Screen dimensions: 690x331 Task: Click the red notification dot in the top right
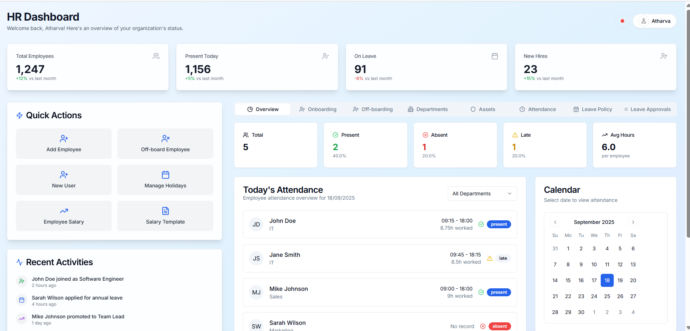[622, 21]
